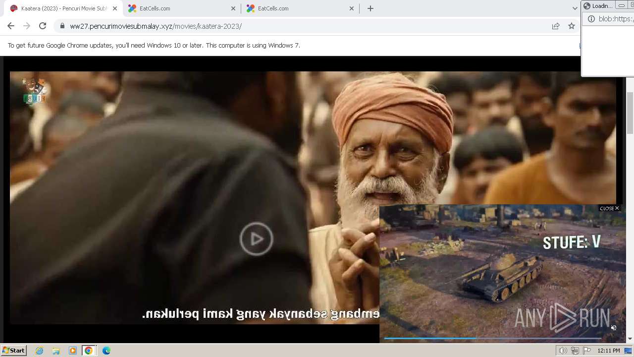Viewport: 634px width, 357px height.
Task: Close the tank game ad overlay
Action: (609, 208)
